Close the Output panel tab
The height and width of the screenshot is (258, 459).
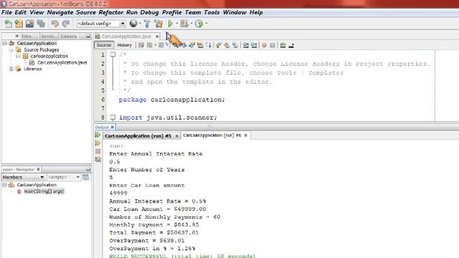tap(112, 128)
